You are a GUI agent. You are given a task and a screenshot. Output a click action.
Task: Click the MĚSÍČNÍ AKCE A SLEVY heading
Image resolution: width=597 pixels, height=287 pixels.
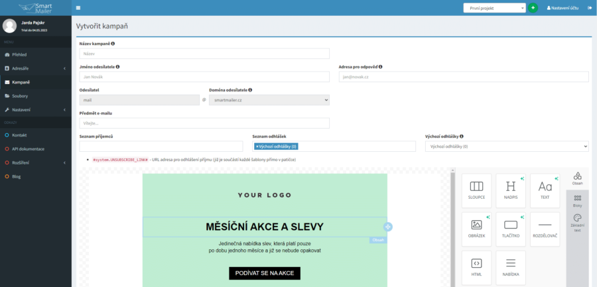[x=265, y=227]
